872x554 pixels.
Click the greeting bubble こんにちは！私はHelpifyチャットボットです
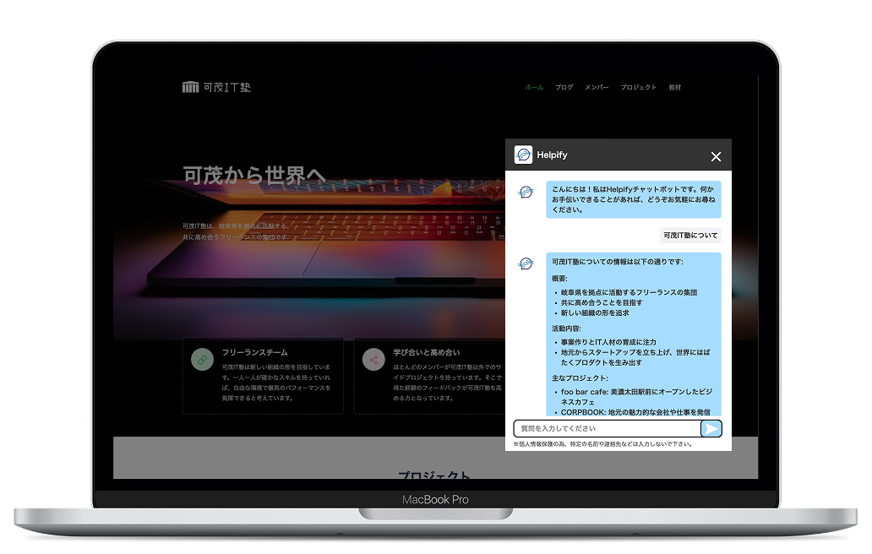click(634, 199)
